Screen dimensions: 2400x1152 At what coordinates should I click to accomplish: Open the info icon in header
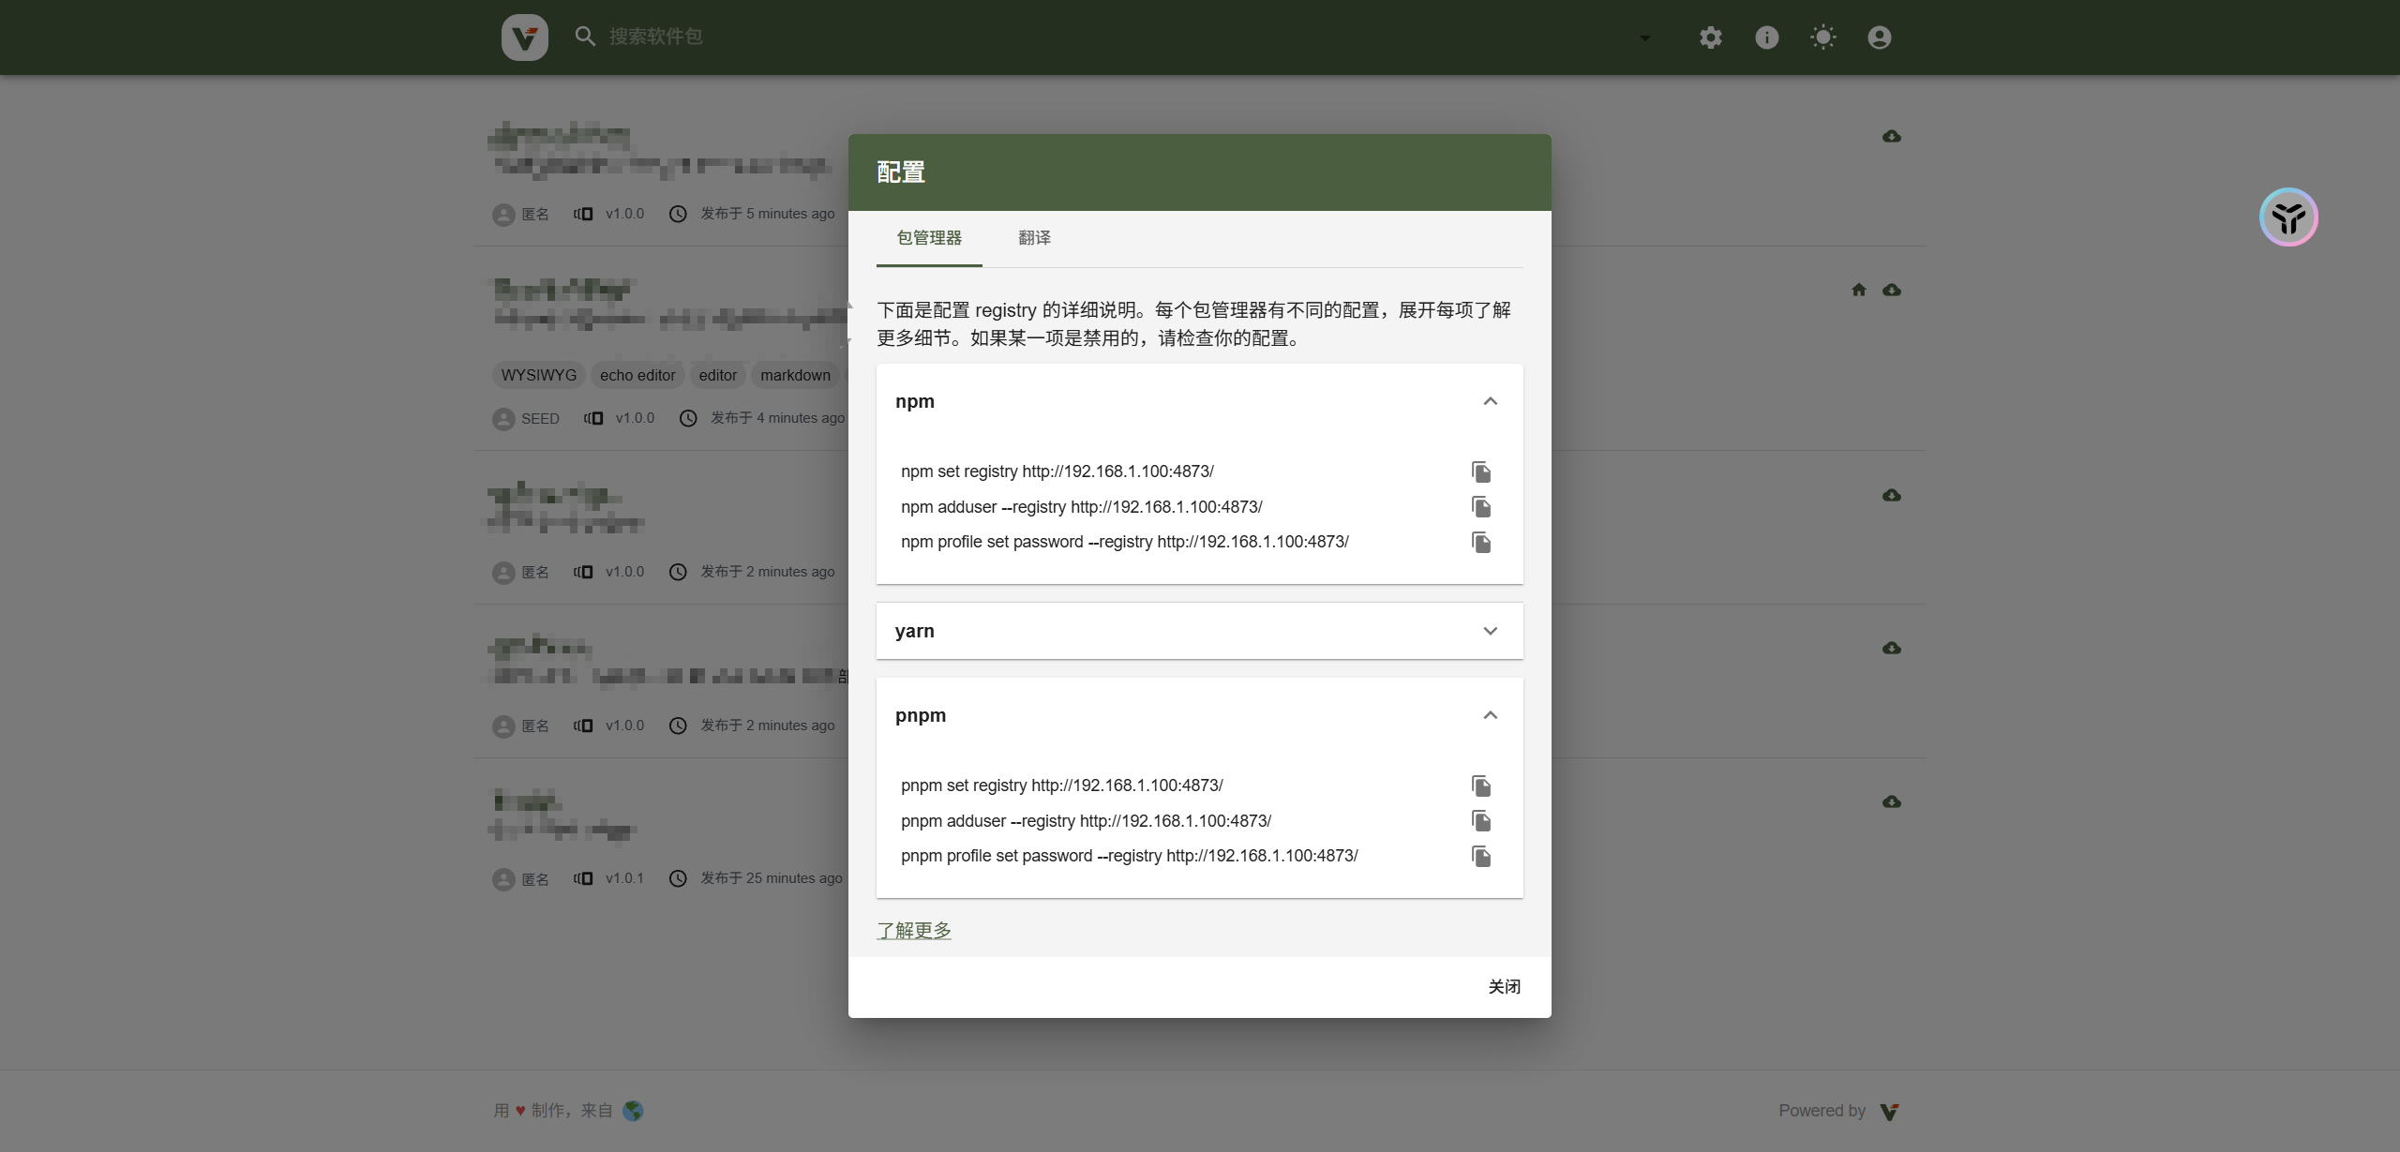[x=1767, y=37]
